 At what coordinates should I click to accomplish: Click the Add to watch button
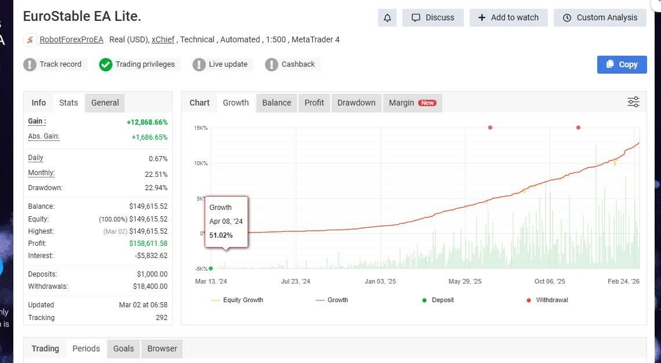[x=508, y=17]
